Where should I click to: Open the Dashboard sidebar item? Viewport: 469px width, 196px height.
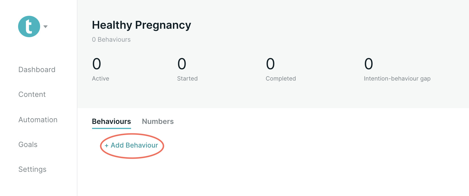[x=37, y=70]
